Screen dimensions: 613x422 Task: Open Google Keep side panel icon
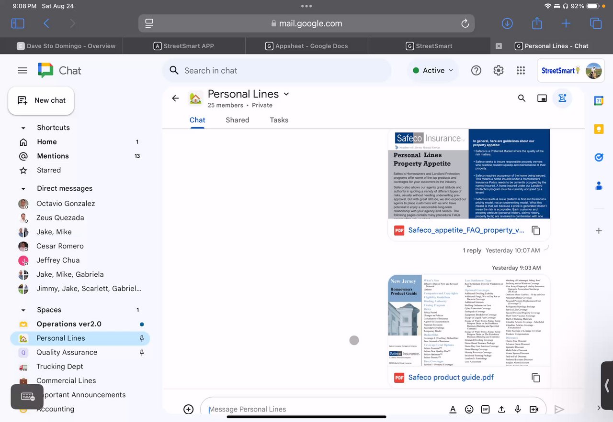pyautogui.click(x=599, y=129)
